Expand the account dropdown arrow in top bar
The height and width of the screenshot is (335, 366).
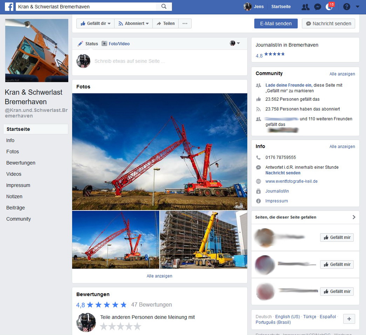(358, 7)
